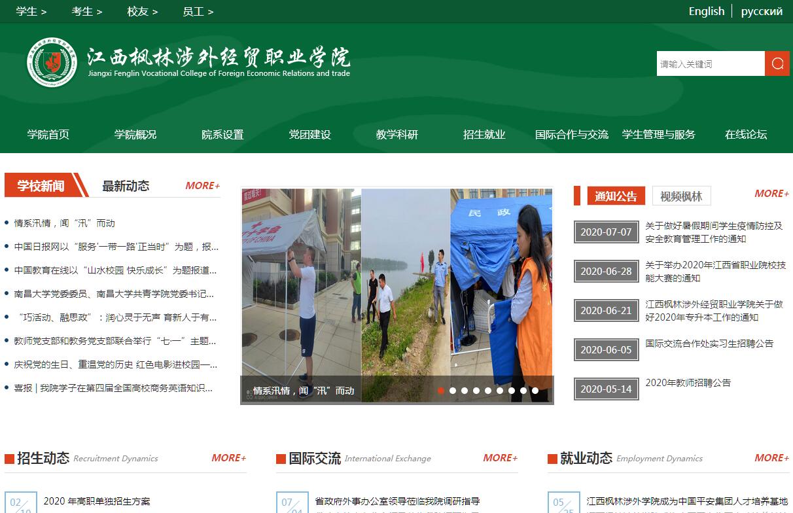Click MORE+ beside 通知公告
Screen dimensions: 793x513
coord(771,194)
